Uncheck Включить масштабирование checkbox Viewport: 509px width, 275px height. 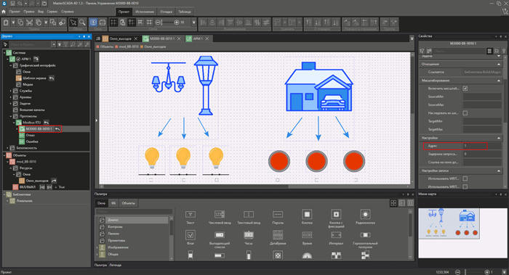465,89
